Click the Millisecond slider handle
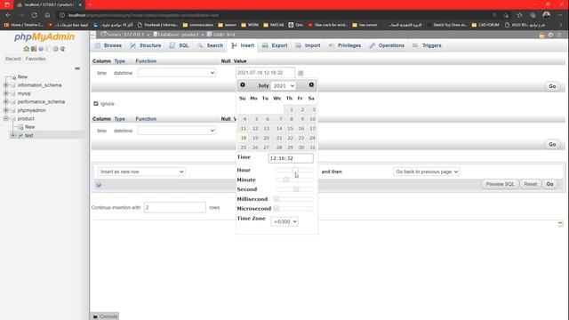The image size is (569, 320). 276,199
